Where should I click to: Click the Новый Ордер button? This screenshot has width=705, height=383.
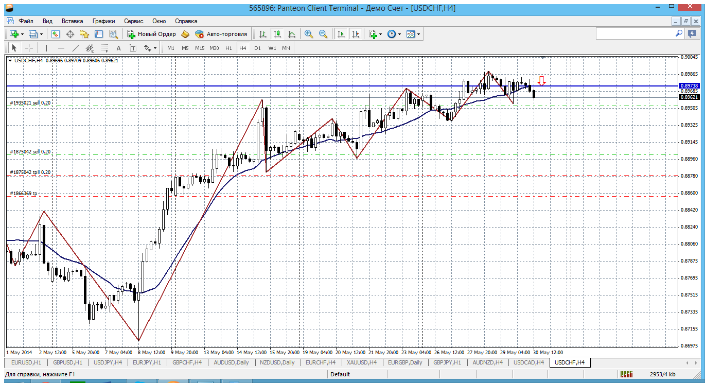(x=152, y=34)
